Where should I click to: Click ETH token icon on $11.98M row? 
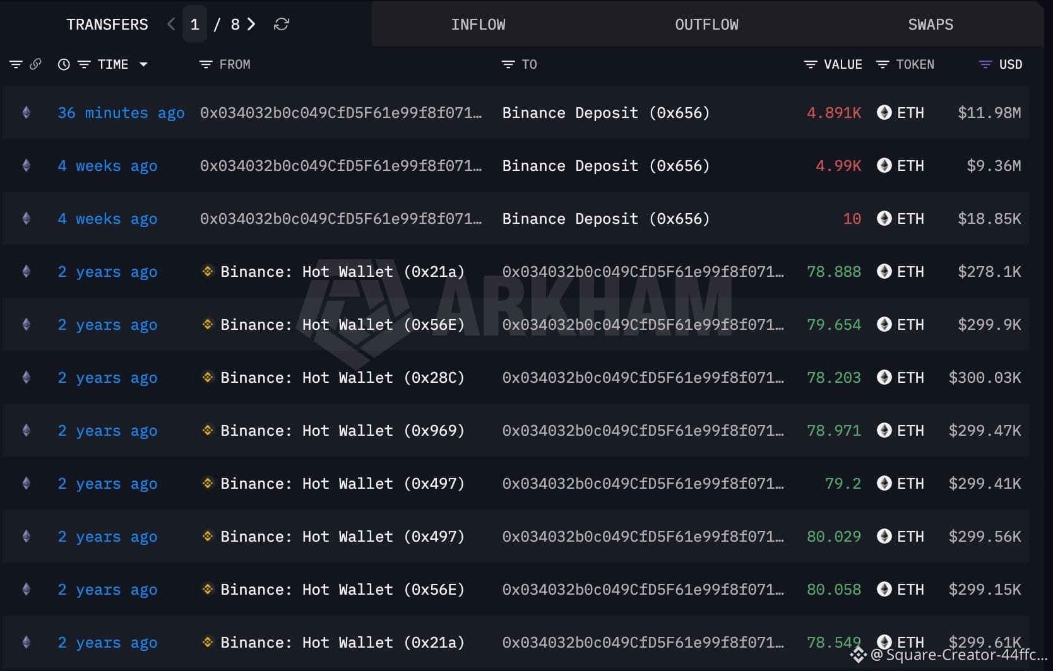point(884,112)
